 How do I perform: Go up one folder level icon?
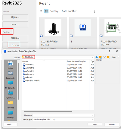[100, 57]
